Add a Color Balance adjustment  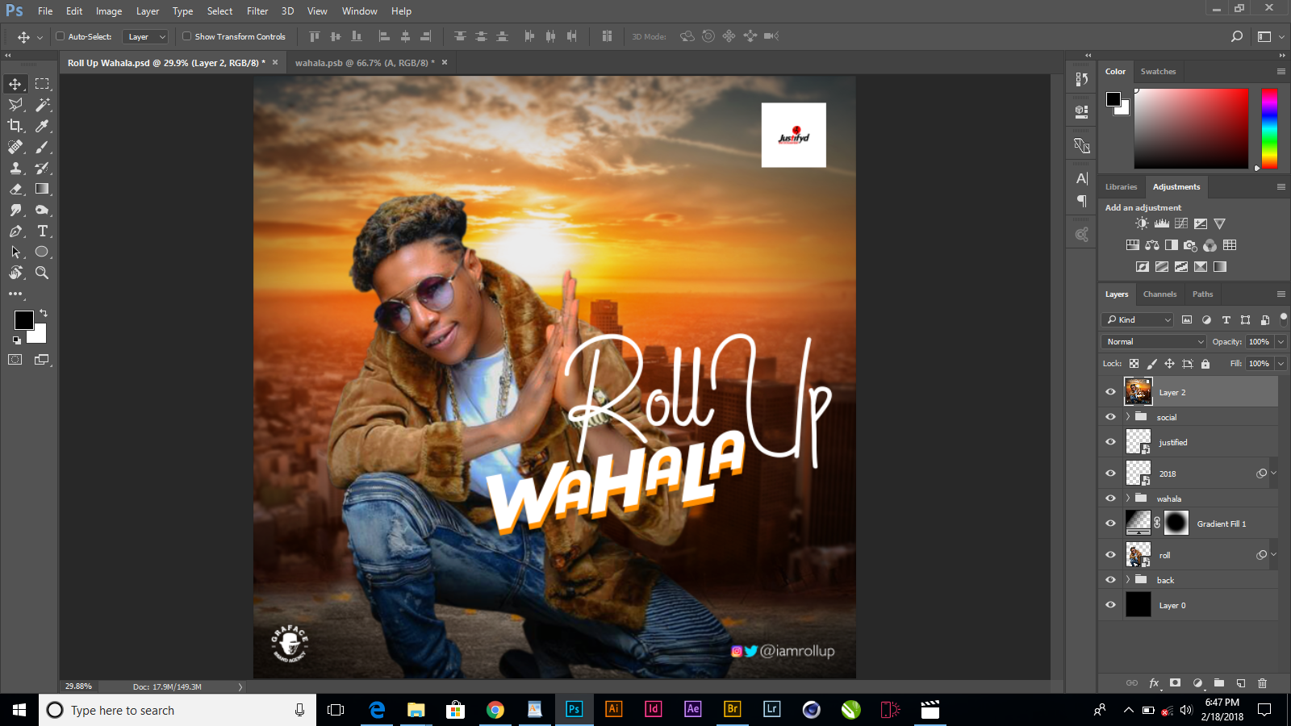pyautogui.click(x=1152, y=245)
